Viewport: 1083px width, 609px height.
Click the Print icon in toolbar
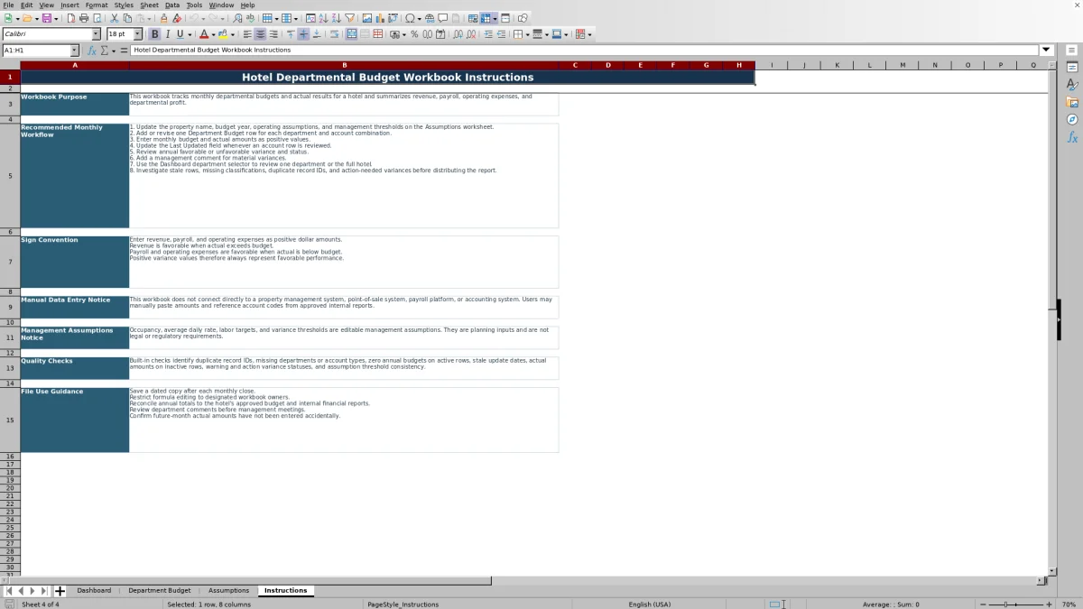(x=84, y=18)
